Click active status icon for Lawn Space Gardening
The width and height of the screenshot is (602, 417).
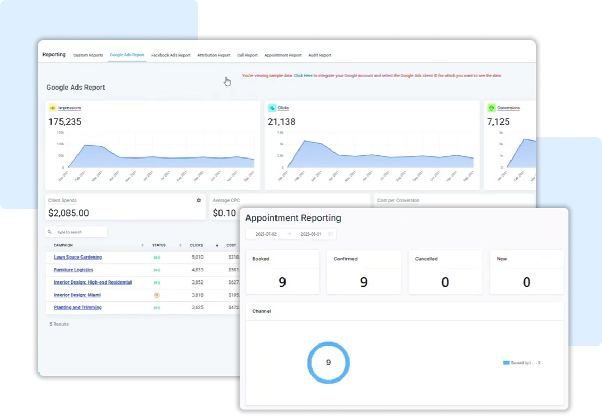[157, 257]
